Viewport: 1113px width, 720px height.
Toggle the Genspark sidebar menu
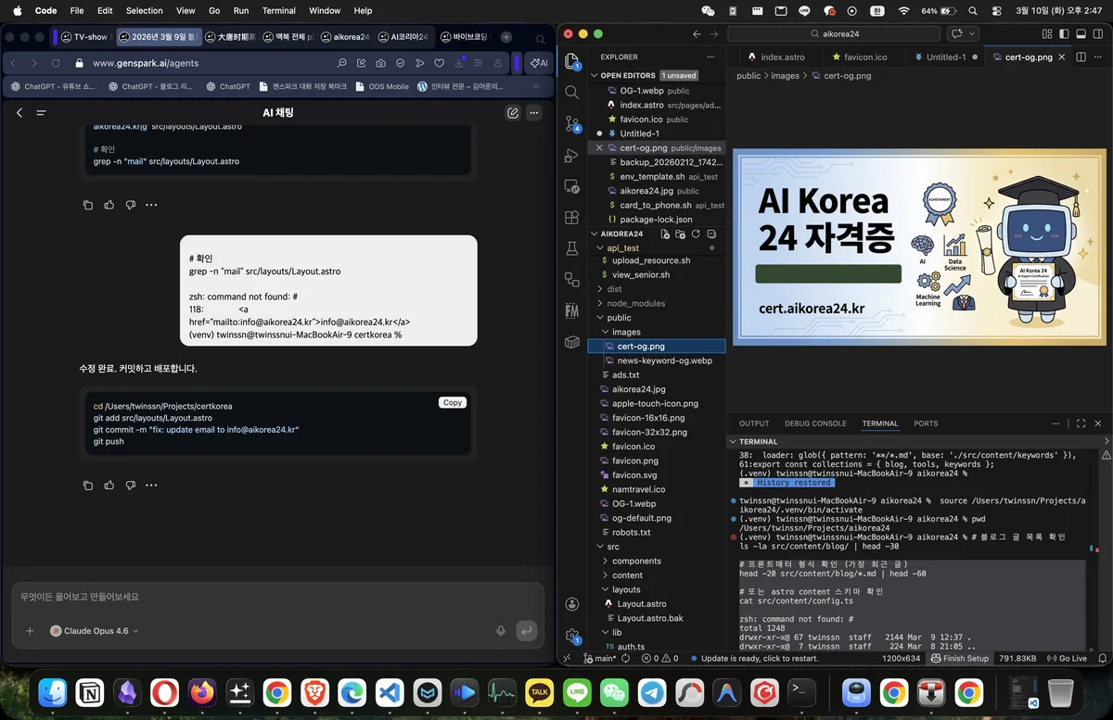click(41, 113)
